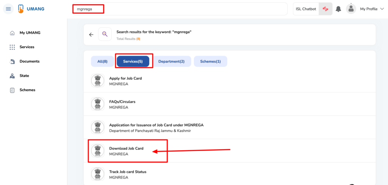
Task: Click emblem icon beside Download Job Card
Action: (97, 151)
